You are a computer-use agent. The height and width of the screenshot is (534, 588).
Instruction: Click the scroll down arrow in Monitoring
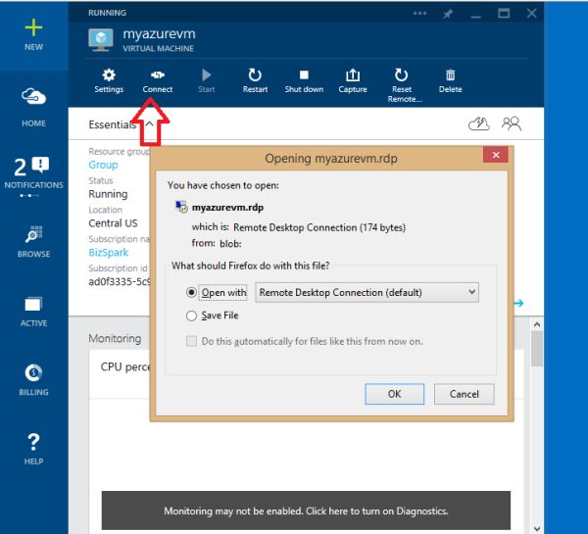click(537, 528)
